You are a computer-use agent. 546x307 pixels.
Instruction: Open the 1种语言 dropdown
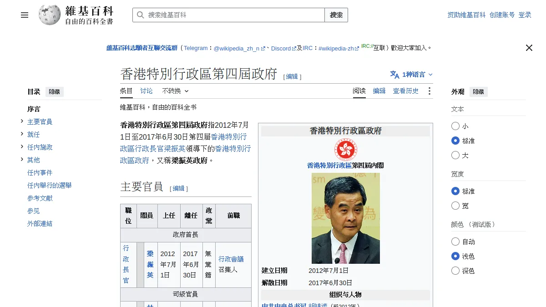[x=412, y=75]
